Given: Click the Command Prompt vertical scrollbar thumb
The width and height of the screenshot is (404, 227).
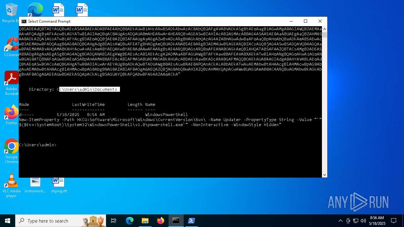Looking at the screenshot, I should click(x=324, y=35).
